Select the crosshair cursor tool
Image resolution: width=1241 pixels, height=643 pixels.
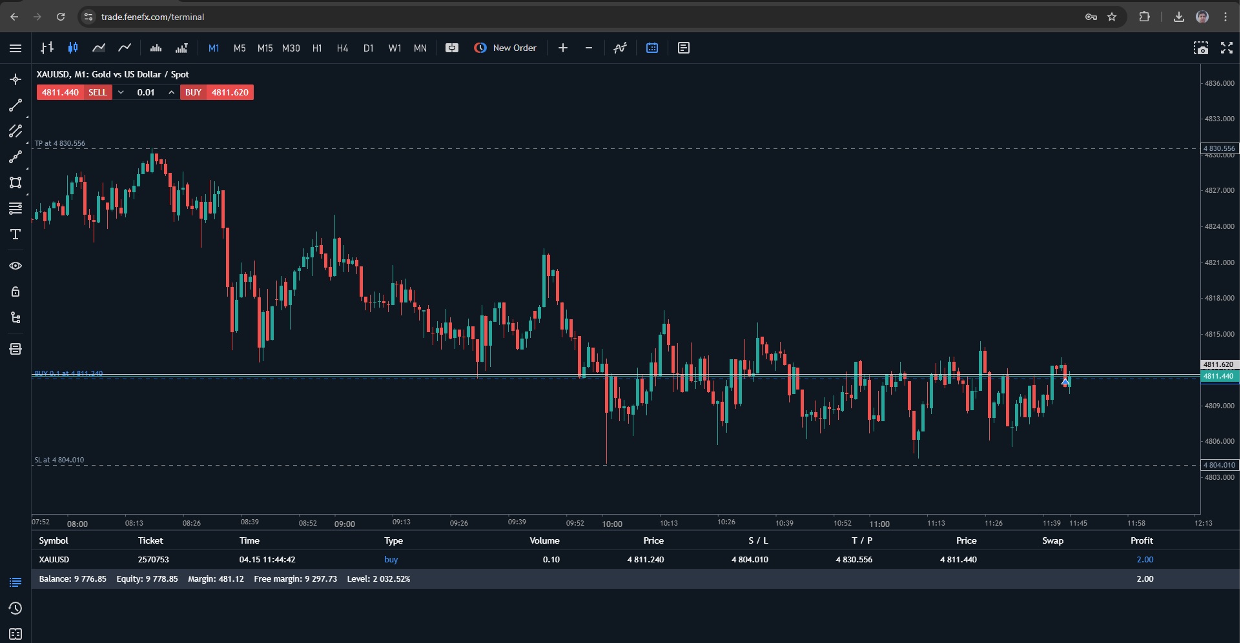(x=15, y=79)
